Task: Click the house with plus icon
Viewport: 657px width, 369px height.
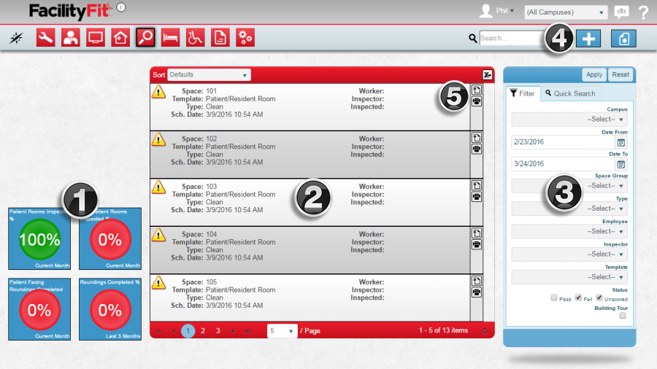Action: (120, 38)
